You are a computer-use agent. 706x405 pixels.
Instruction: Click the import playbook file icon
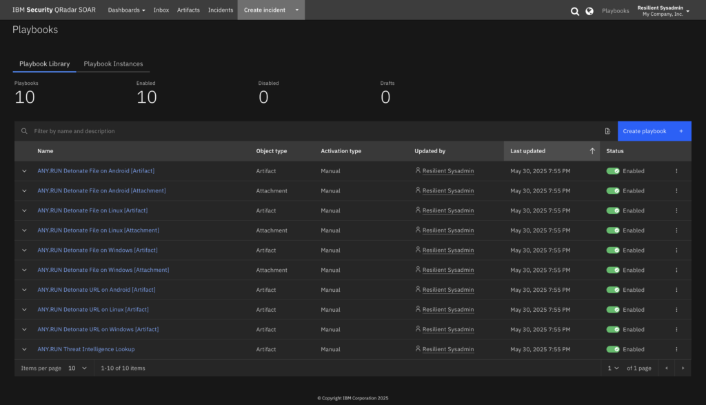pos(607,131)
